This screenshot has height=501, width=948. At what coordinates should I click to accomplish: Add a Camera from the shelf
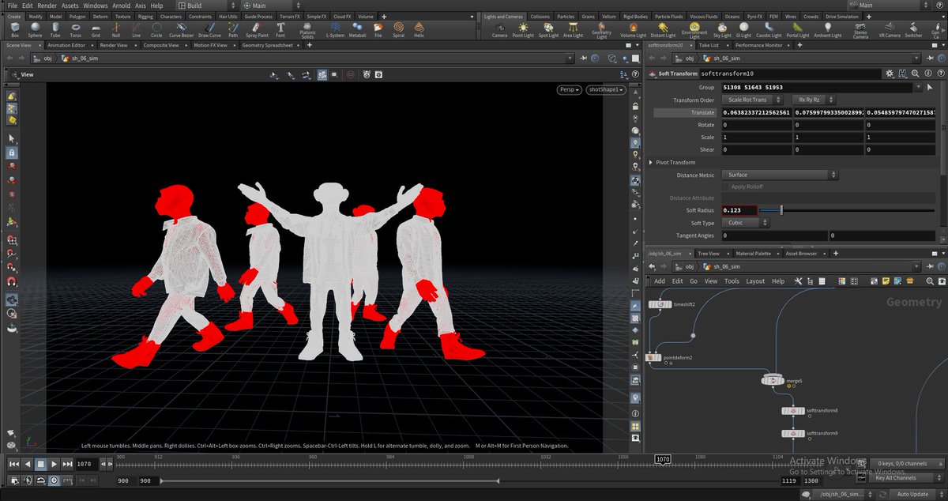[x=499, y=30]
